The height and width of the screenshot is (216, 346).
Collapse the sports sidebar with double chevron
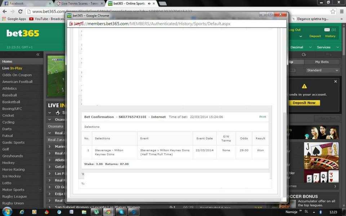38,54
